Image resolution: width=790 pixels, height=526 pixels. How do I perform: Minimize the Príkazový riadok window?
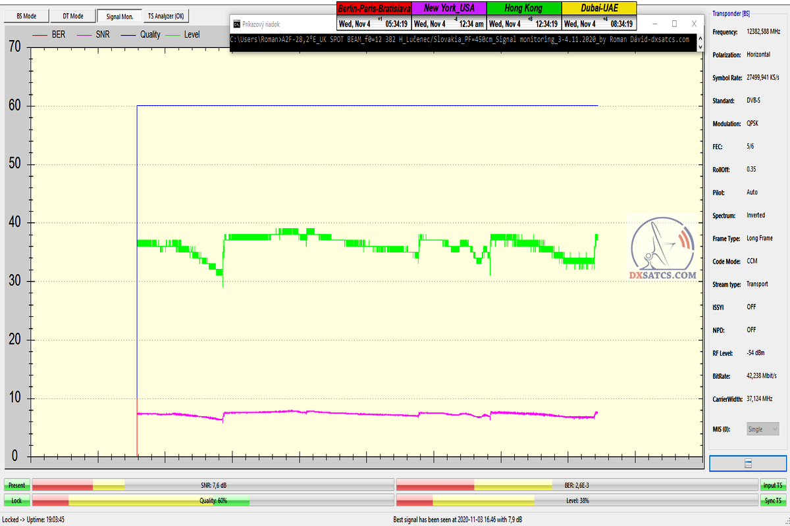[x=654, y=24]
